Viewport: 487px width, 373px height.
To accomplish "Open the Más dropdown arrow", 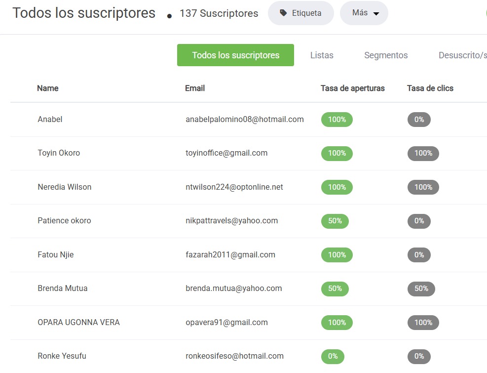I will 376,13.
